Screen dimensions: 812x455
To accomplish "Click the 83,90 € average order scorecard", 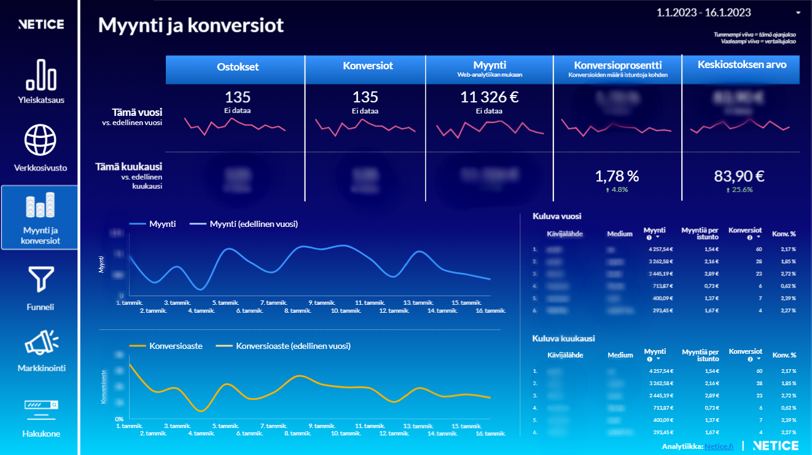I will pyautogui.click(x=739, y=177).
